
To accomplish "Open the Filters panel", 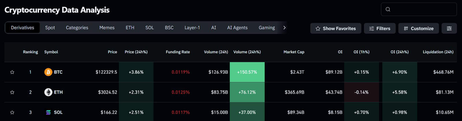I will coord(380,29).
